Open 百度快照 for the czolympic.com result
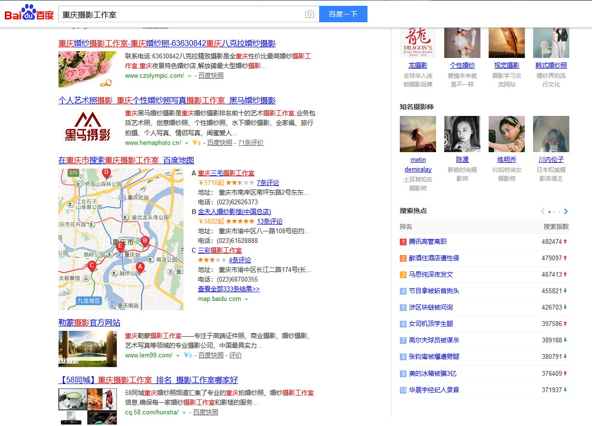The image size is (592, 426). point(211,75)
